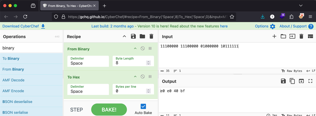Close the CyberChef browser tab
The width and height of the screenshot is (316, 116).
point(94,5)
